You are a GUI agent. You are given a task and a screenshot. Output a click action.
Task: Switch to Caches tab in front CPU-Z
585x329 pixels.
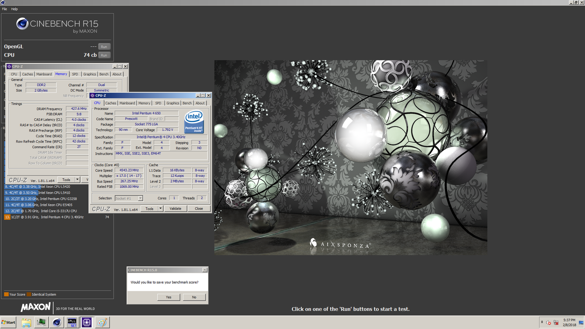coord(111,103)
